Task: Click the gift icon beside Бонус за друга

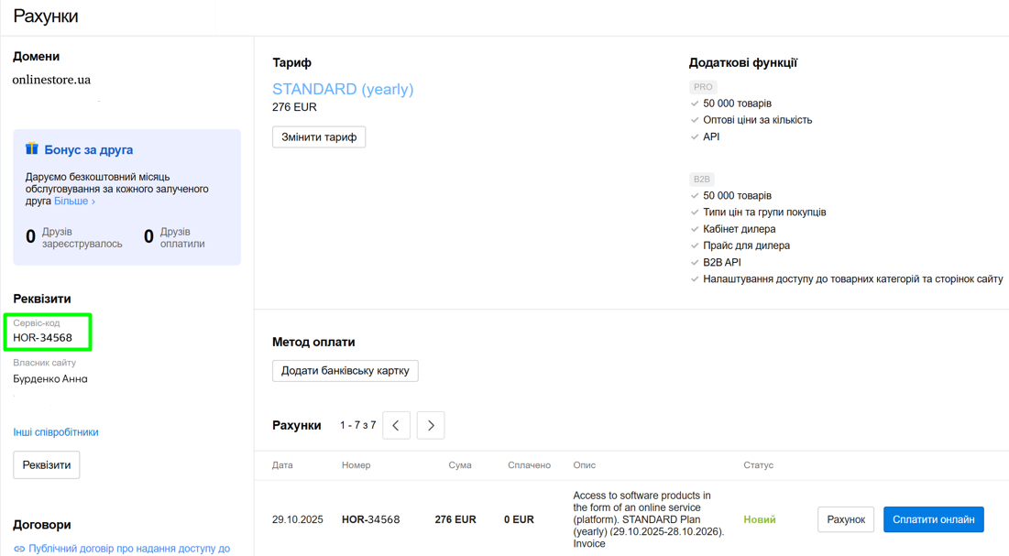Action: (32, 148)
